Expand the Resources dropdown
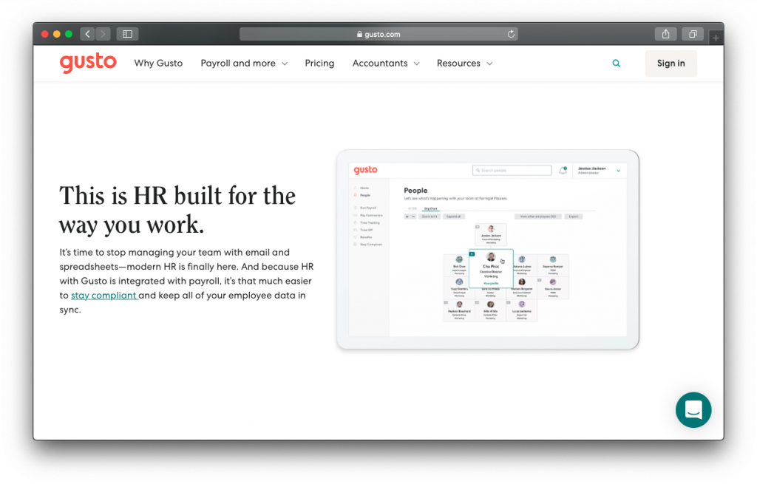This screenshot has height=484, width=757. [464, 64]
